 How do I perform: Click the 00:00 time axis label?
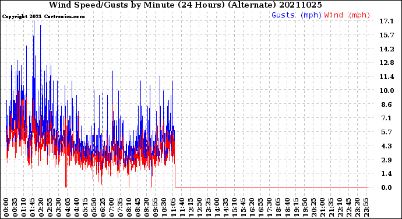[x=6, y=207]
